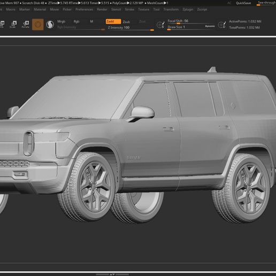Open the Tool menu
Viewport: 276px width, 276px height.
[x=156, y=10]
